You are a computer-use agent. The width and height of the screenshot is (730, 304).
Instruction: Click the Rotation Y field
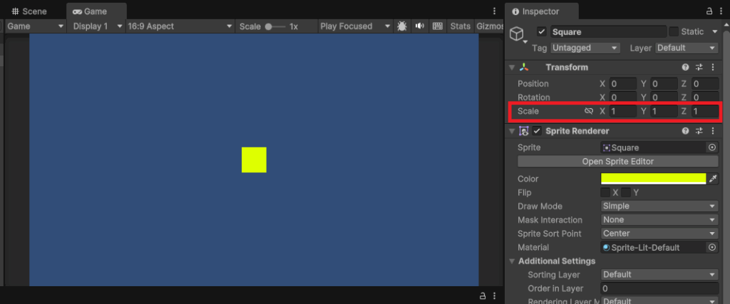pyautogui.click(x=664, y=98)
